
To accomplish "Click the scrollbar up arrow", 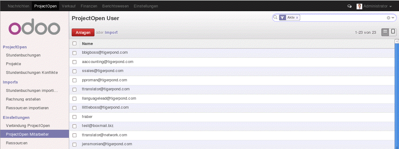I will tap(397, 41).
